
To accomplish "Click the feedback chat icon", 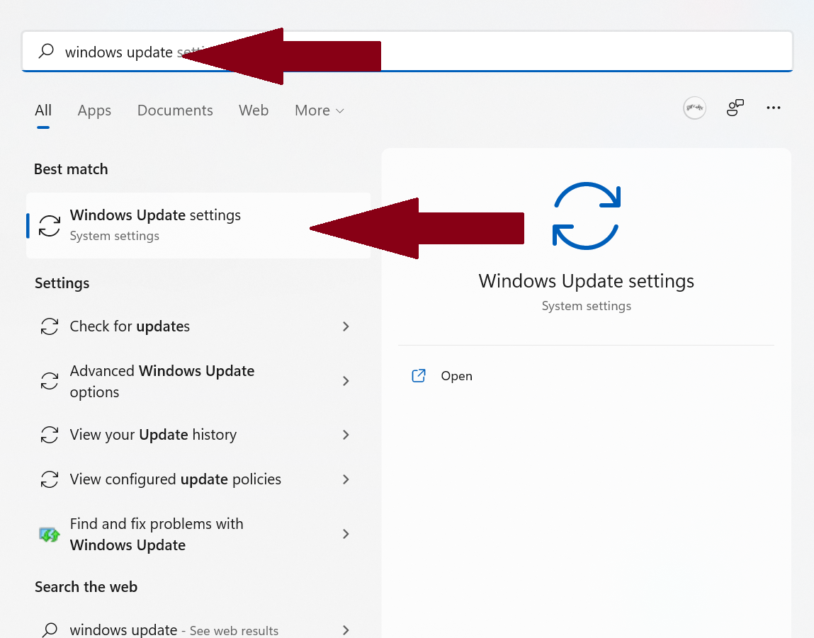I will pyautogui.click(x=735, y=108).
